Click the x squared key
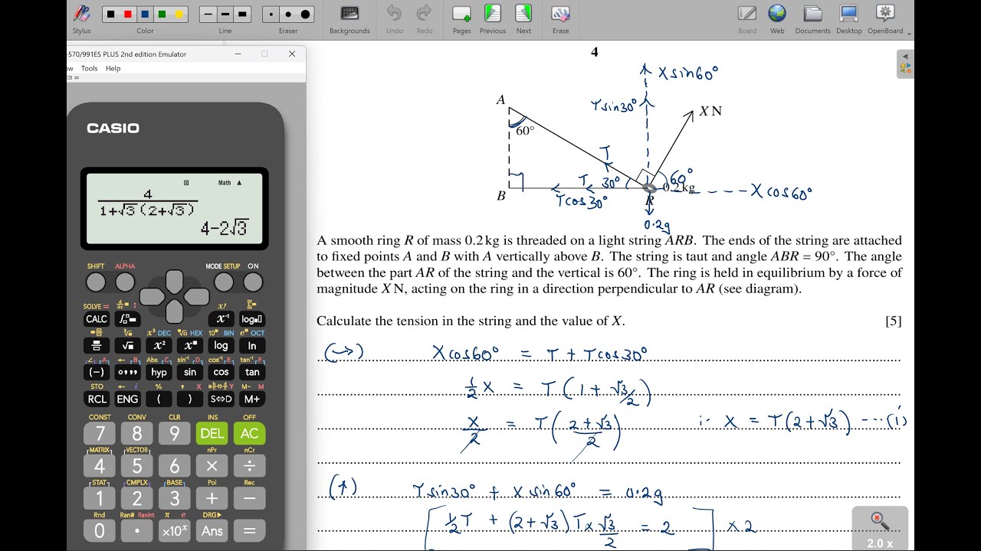The image size is (981, 551). (x=159, y=346)
